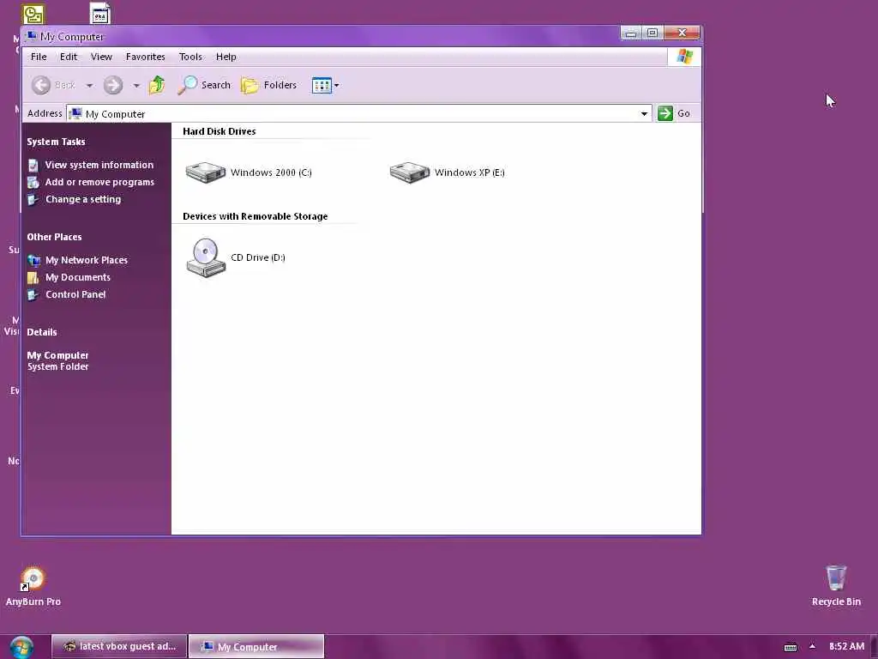Viewport: 878px width, 659px height.
Task: Open the Favorites menu
Action: [x=145, y=57]
